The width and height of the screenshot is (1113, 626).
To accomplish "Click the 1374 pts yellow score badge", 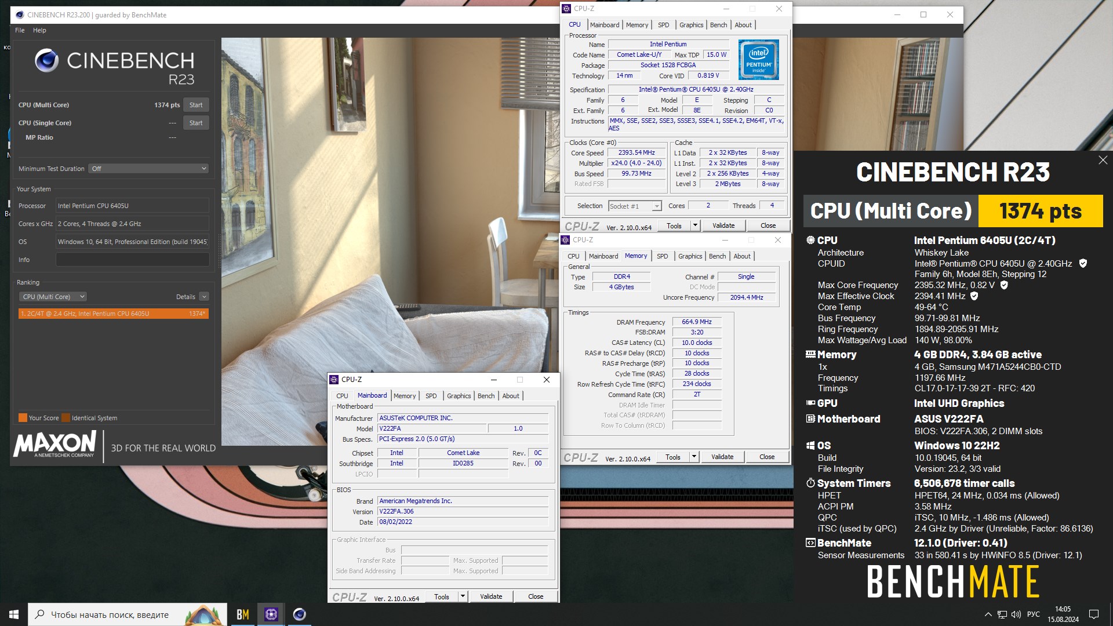I will [1040, 211].
